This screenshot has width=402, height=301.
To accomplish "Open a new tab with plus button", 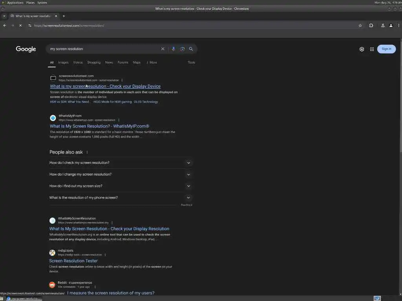I will (64, 16).
